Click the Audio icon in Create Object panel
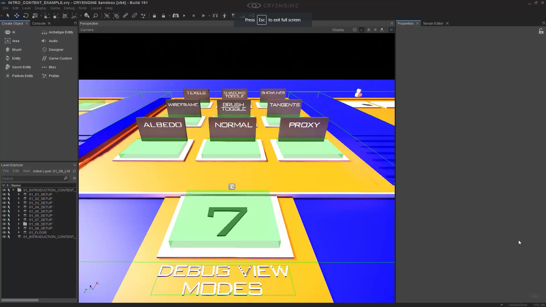Viewport: 546px width, 307px height. (44, 41)
